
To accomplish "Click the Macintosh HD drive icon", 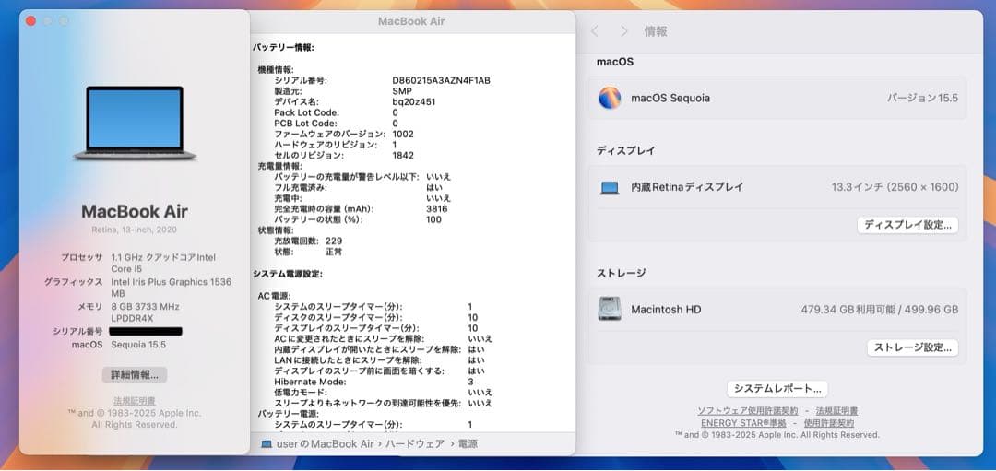I will click(x=610, y=309).
